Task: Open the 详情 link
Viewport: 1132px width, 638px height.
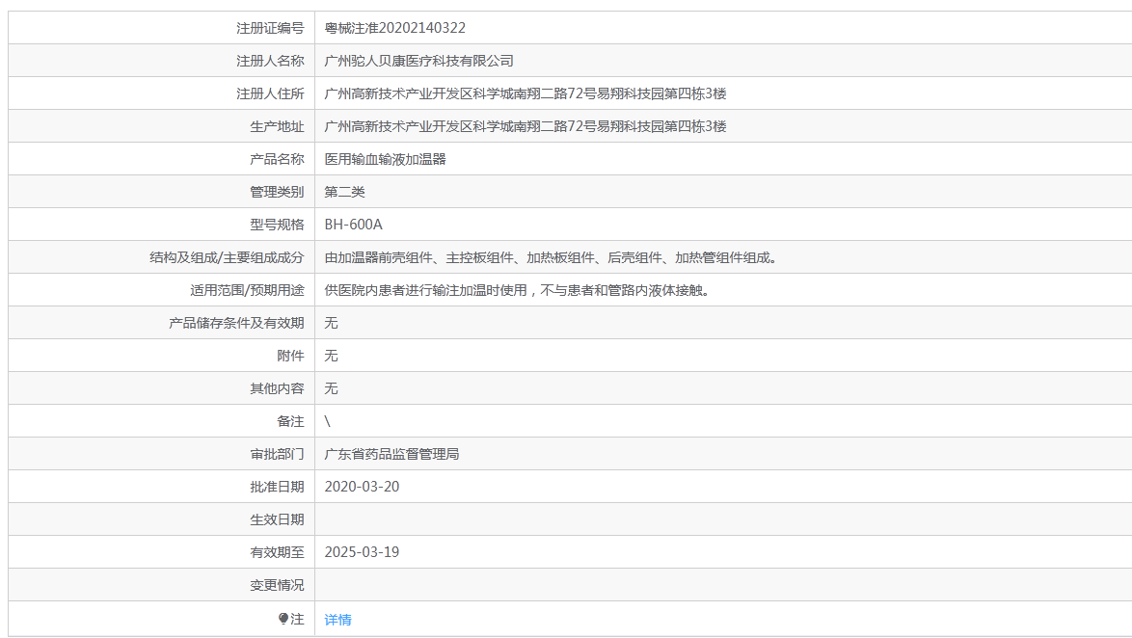Action: (337, 620)
